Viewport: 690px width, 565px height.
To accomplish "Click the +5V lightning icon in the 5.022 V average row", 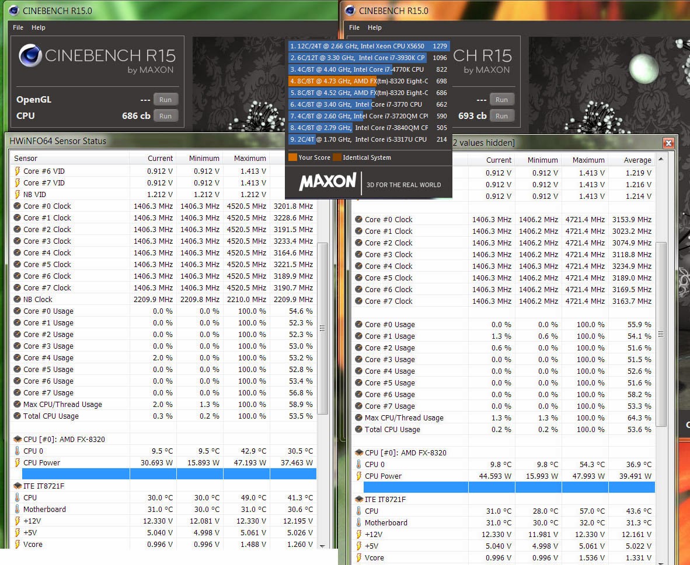I will click(x=358, y=546).
